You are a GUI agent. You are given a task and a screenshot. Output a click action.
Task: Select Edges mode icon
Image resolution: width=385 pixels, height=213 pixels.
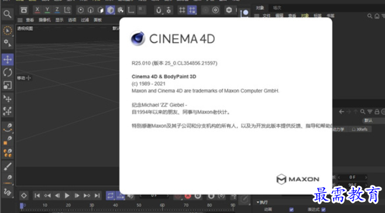[x=91, y=10]
